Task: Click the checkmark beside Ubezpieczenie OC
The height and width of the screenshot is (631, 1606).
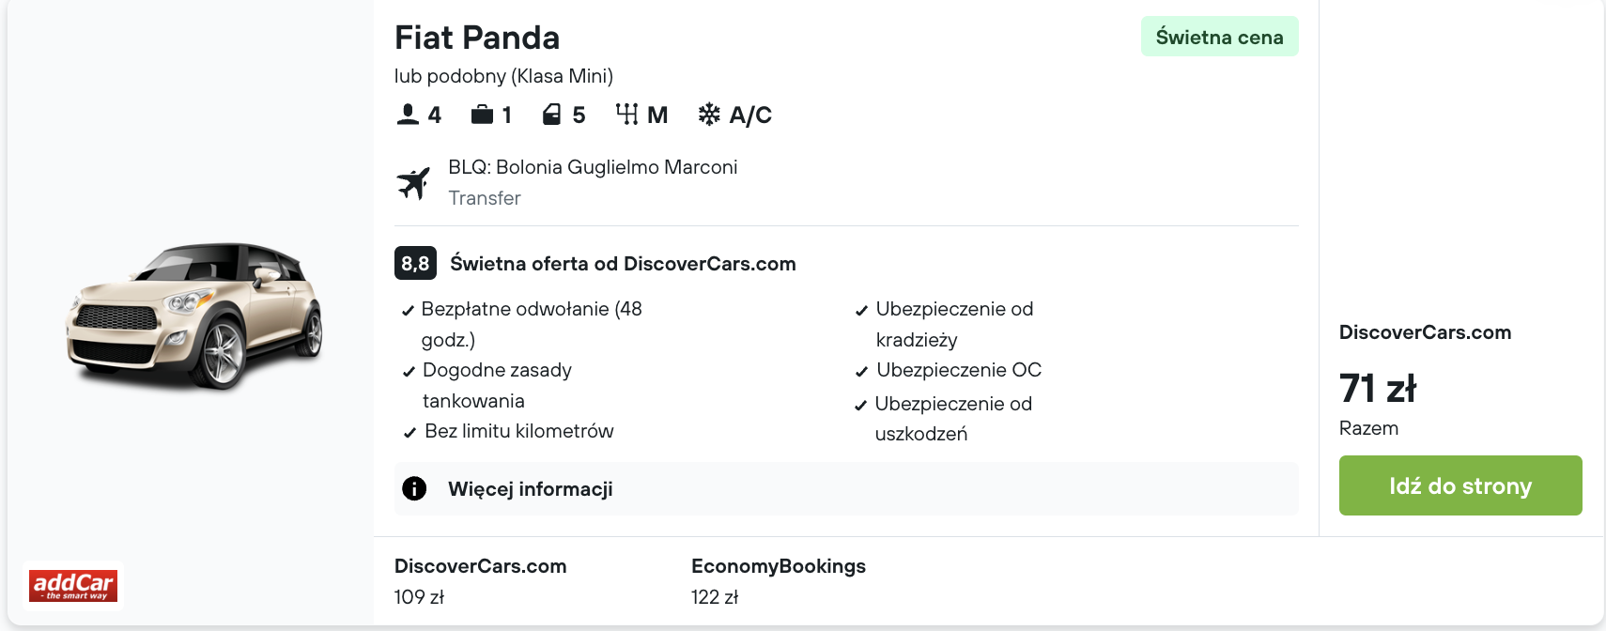Action: pyautogui.click(x=861, y=371)
